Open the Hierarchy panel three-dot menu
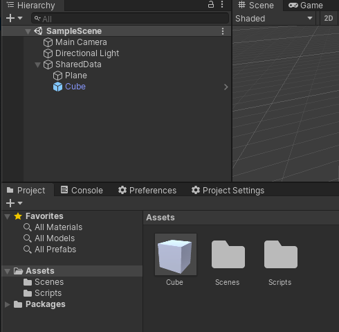 pos(222,4)
